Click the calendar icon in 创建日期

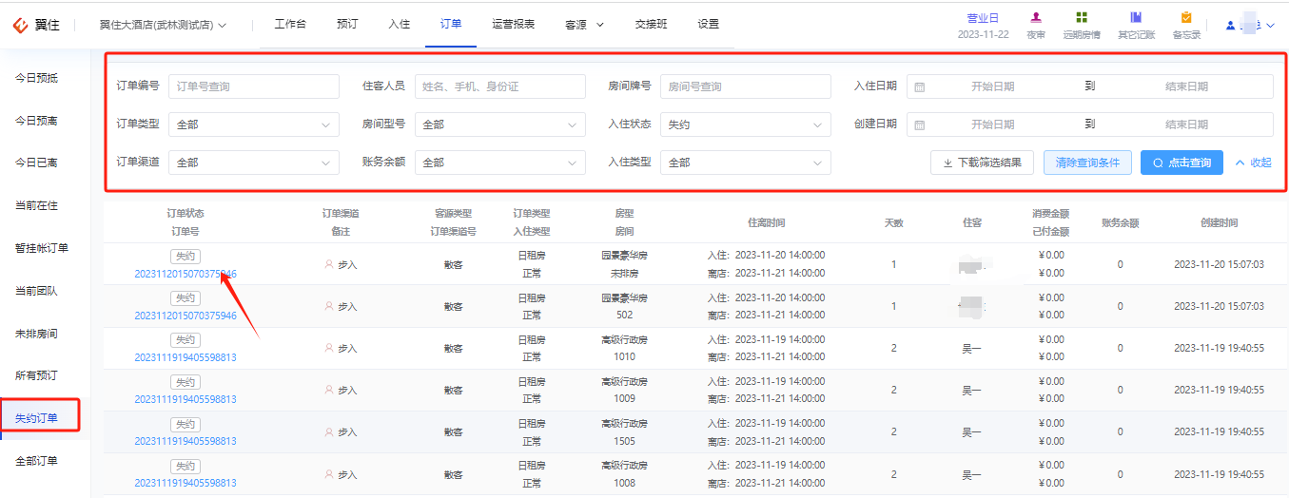(919, 124)
